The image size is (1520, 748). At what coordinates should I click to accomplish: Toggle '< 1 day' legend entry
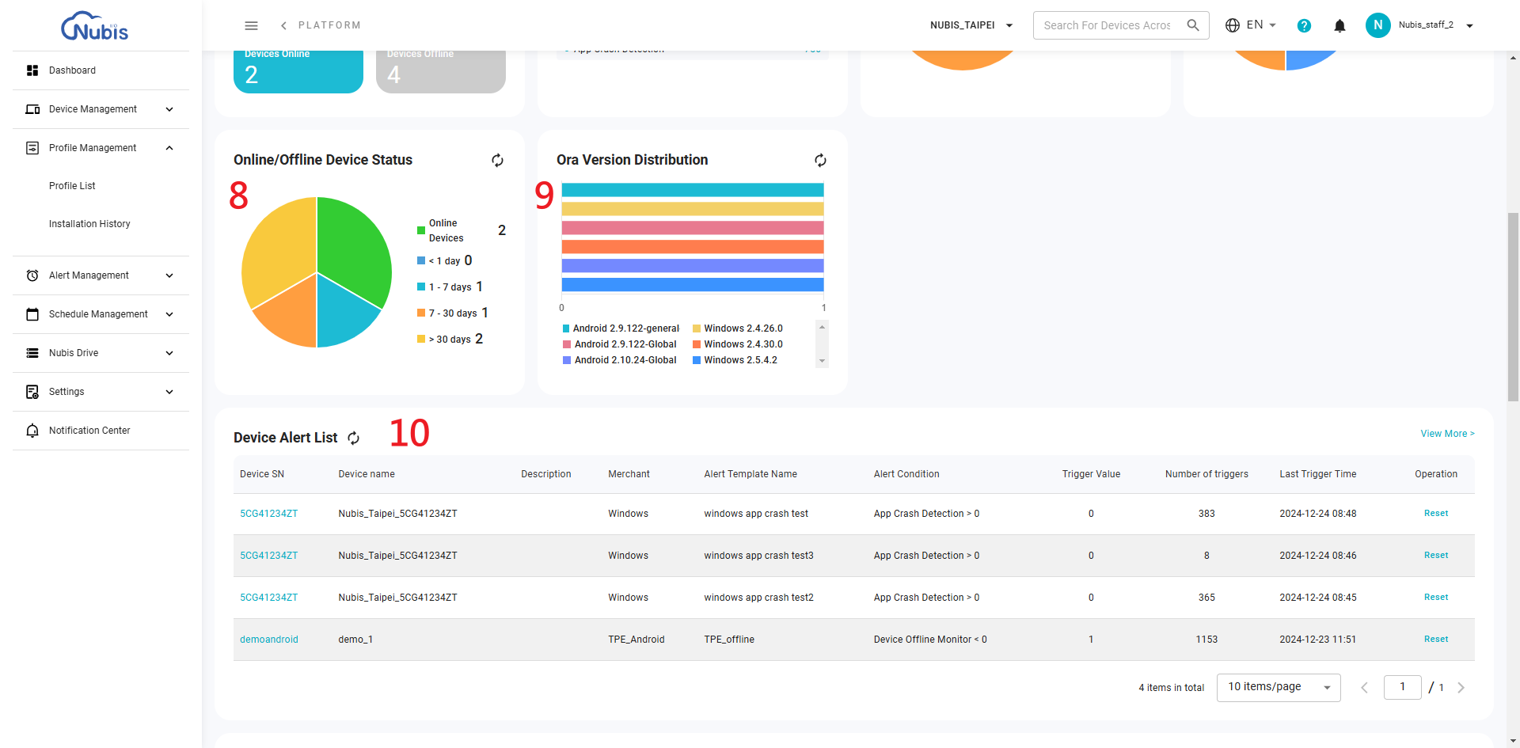[445, 260]
